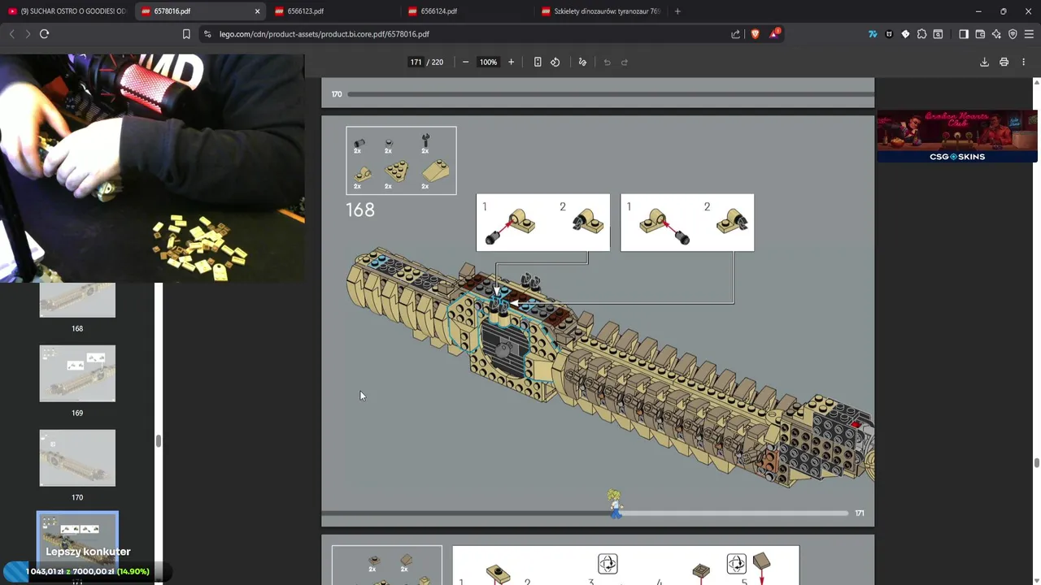Open the browser hamburger menu
Screen dimensions: 1041x585
(1029, 34)
